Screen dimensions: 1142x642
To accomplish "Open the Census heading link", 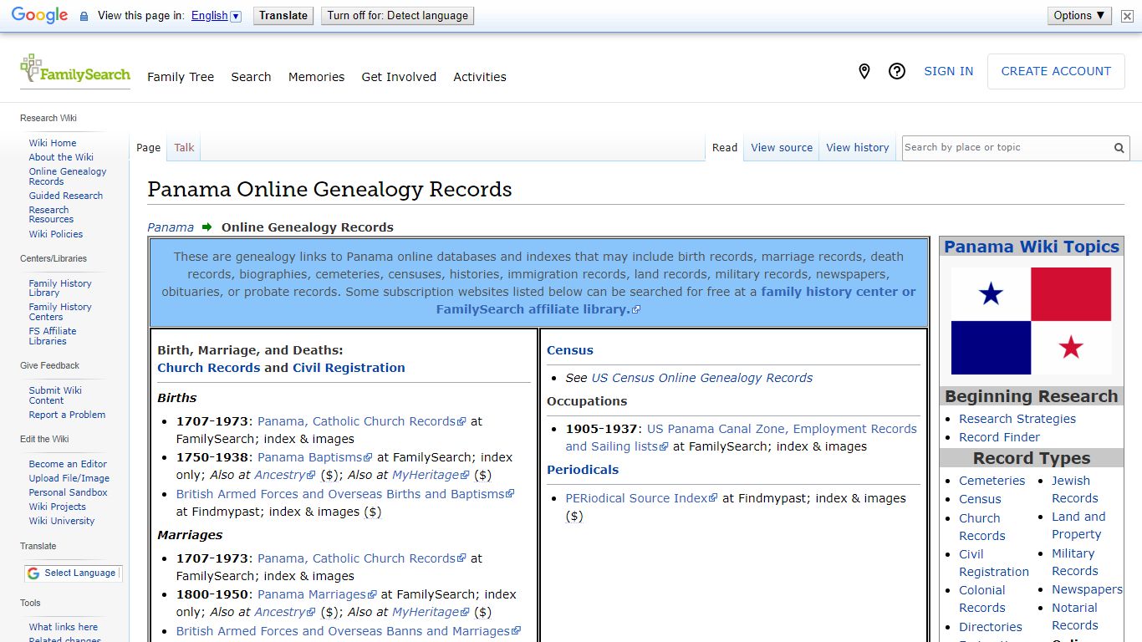I will 570,350.
